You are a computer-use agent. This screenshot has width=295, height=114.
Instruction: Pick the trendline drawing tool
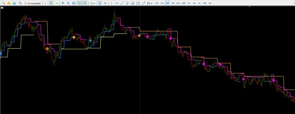coord(122,3)
